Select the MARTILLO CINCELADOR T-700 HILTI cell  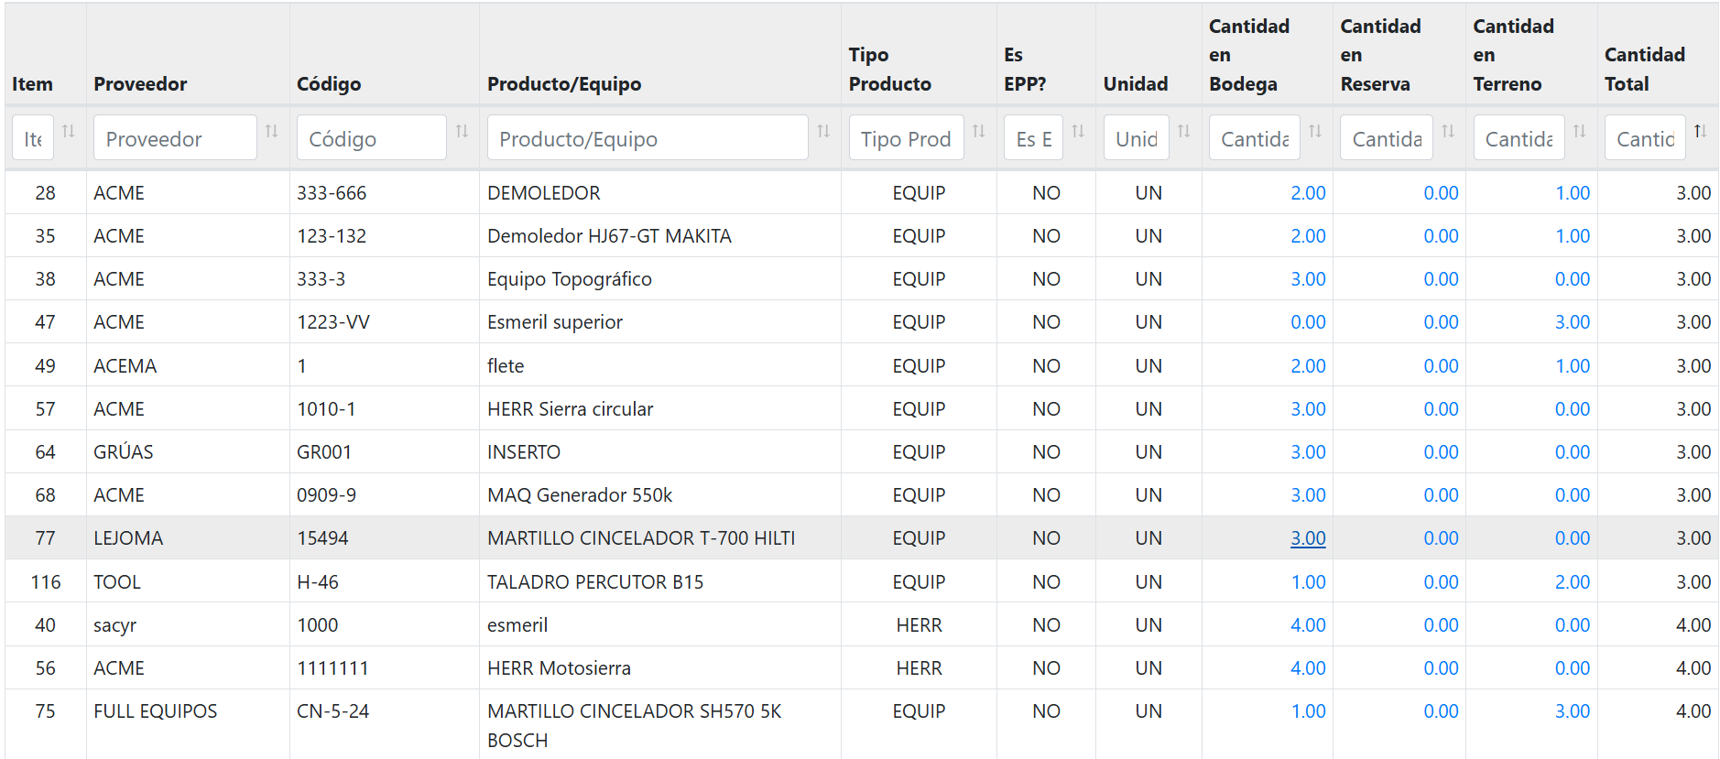pos(659,538)
